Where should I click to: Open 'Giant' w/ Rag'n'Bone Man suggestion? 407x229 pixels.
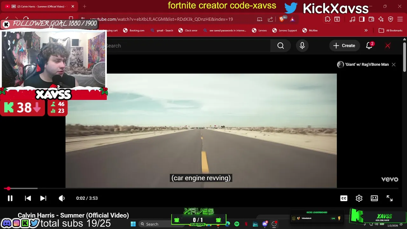click(x=363, y=65)
